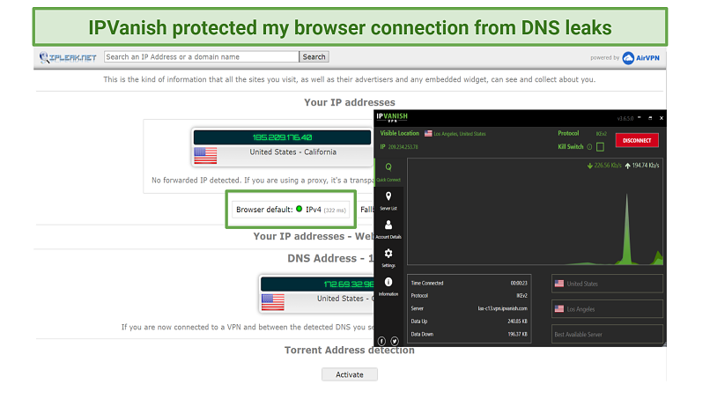Click the Time Connected value

(519, 283)
